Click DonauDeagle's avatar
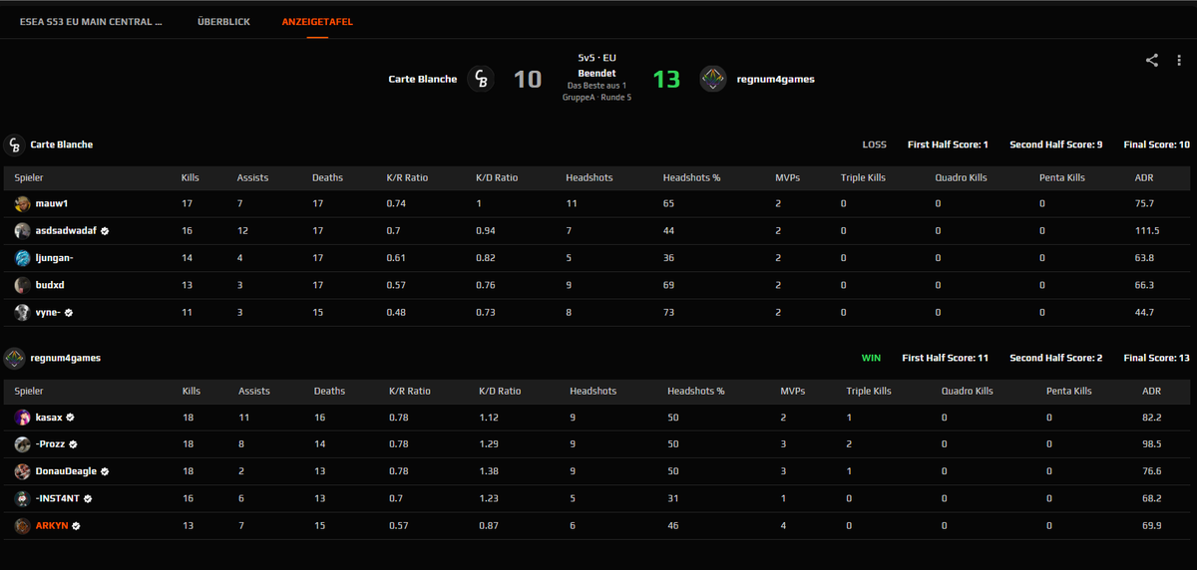Screen dimensions: 1197x570 22,470
